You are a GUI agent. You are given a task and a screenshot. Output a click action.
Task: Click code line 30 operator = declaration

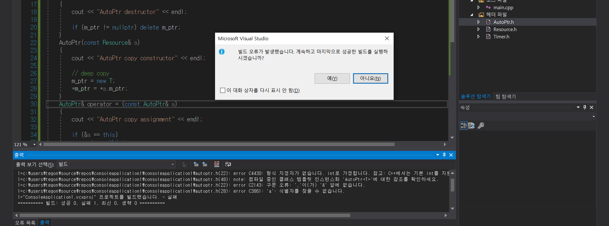[x=118, y=104]
